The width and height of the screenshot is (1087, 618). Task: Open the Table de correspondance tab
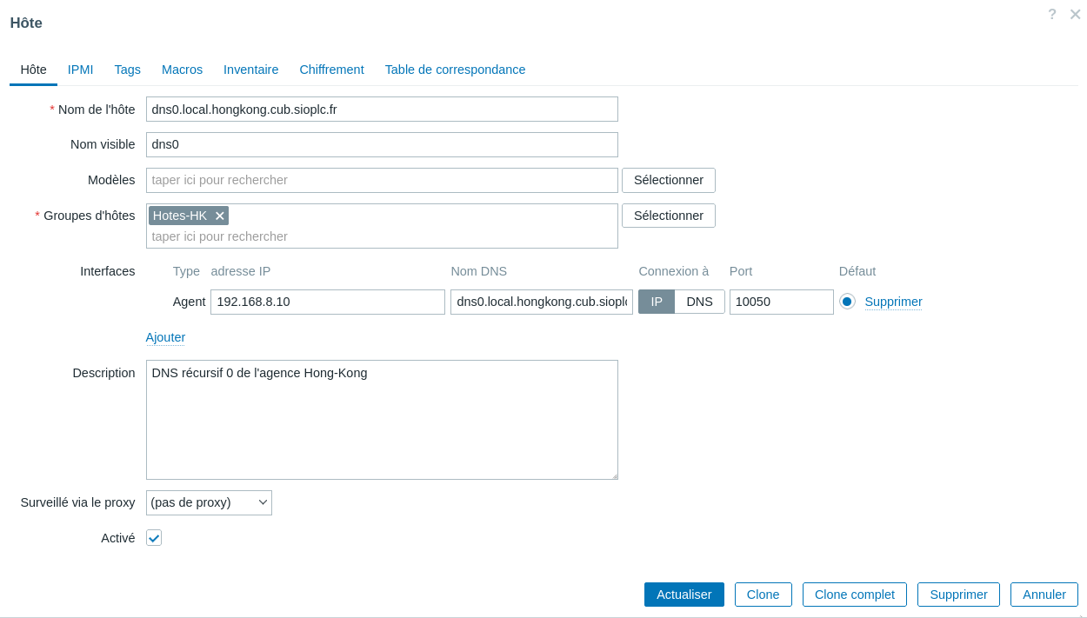point(455,70)
